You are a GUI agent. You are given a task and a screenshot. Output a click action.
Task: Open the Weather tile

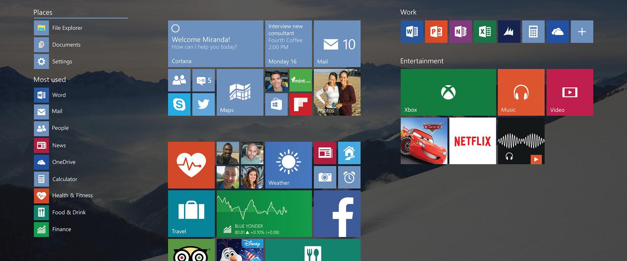[288, 165]
